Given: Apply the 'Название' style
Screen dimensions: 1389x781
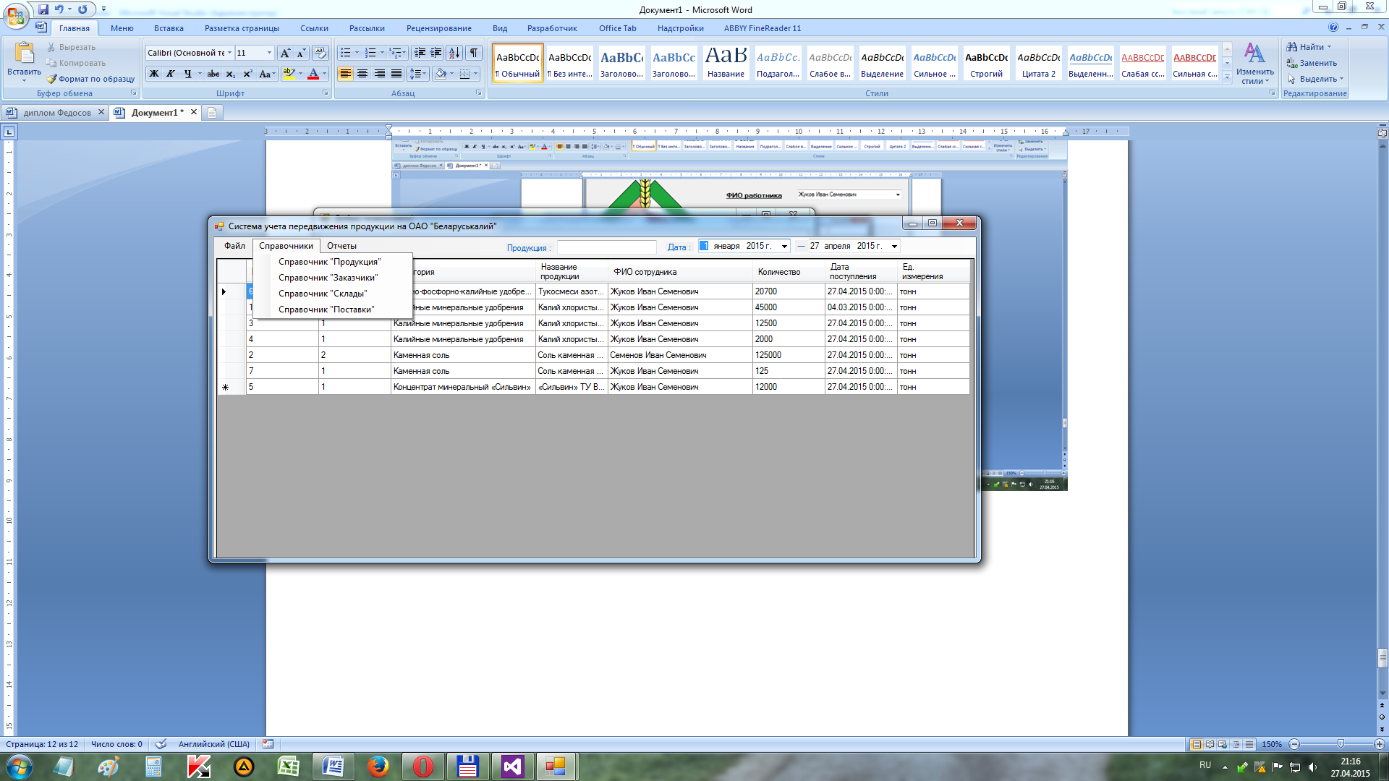Looking at the screenshot, I should tap(726, 63).
